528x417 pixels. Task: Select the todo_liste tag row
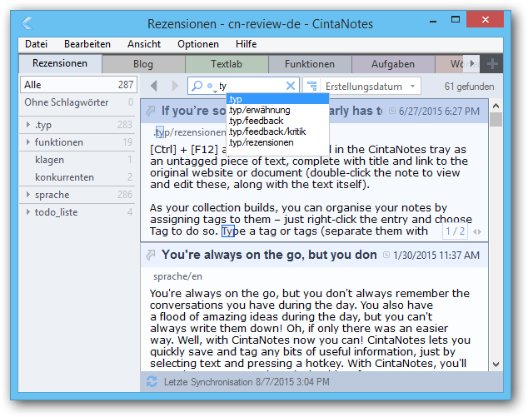click(x=79, y=212)
